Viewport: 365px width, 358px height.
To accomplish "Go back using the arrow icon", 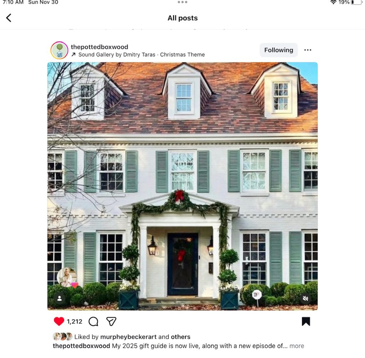I will point(9,18).
